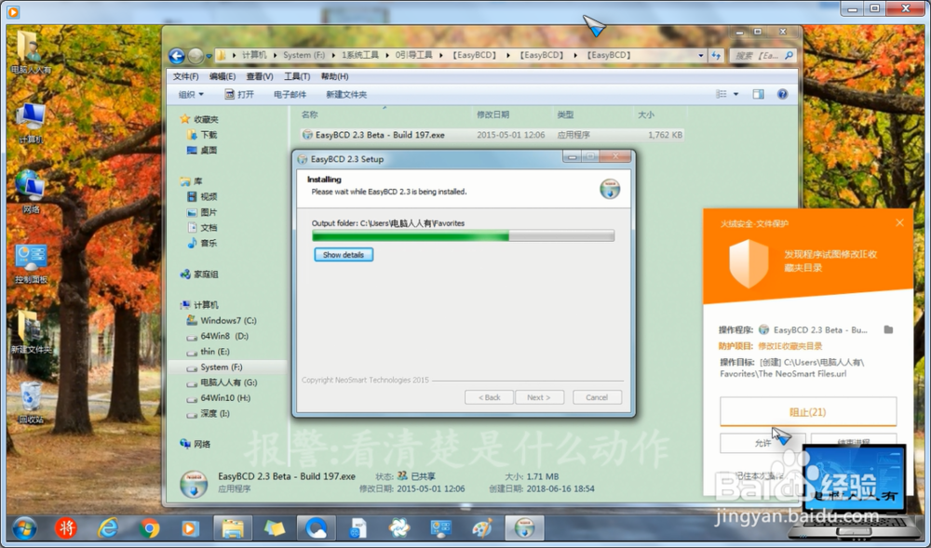
Task: Close the Huorong security alert popup
Action: [x=899, y=223]
